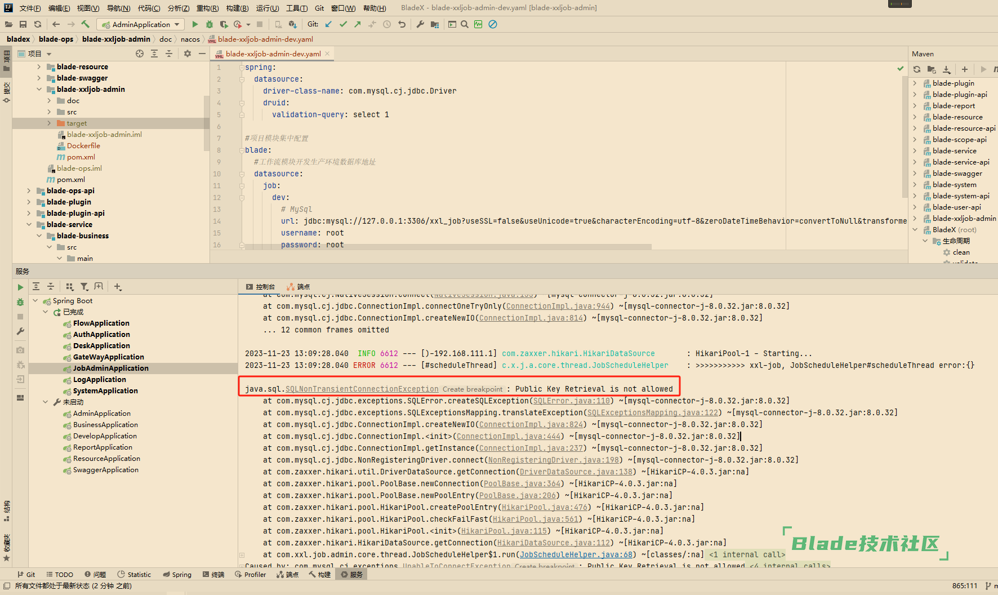998x595 pixels.
Task: Run the selected service in Services panel
Action: pyautogui.click(x=20, y=287)
